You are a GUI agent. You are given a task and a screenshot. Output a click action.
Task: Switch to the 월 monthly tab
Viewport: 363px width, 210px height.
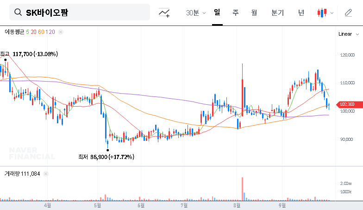pos(254,13)
